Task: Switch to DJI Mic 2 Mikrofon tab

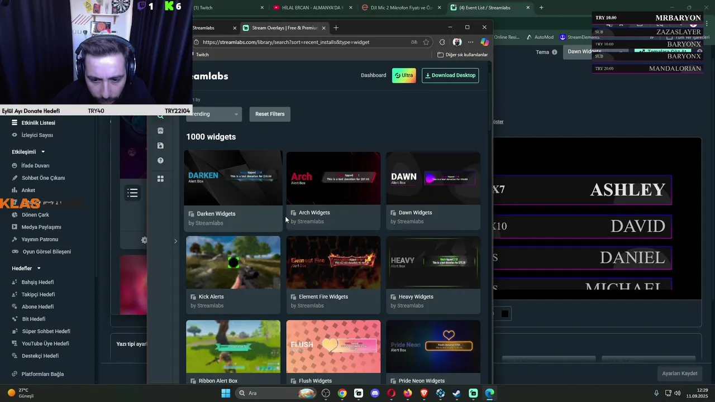Action: tap(400, 8)
